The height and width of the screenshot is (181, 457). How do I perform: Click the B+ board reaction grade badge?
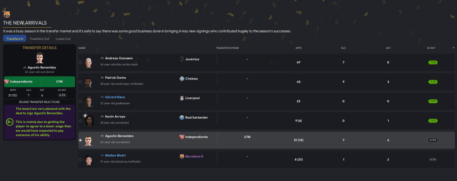(9, 122)
